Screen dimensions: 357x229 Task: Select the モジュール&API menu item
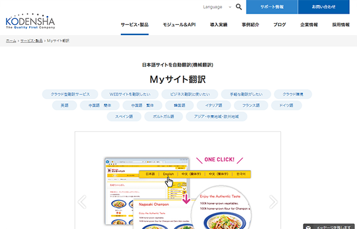click(x=179, y=25)
